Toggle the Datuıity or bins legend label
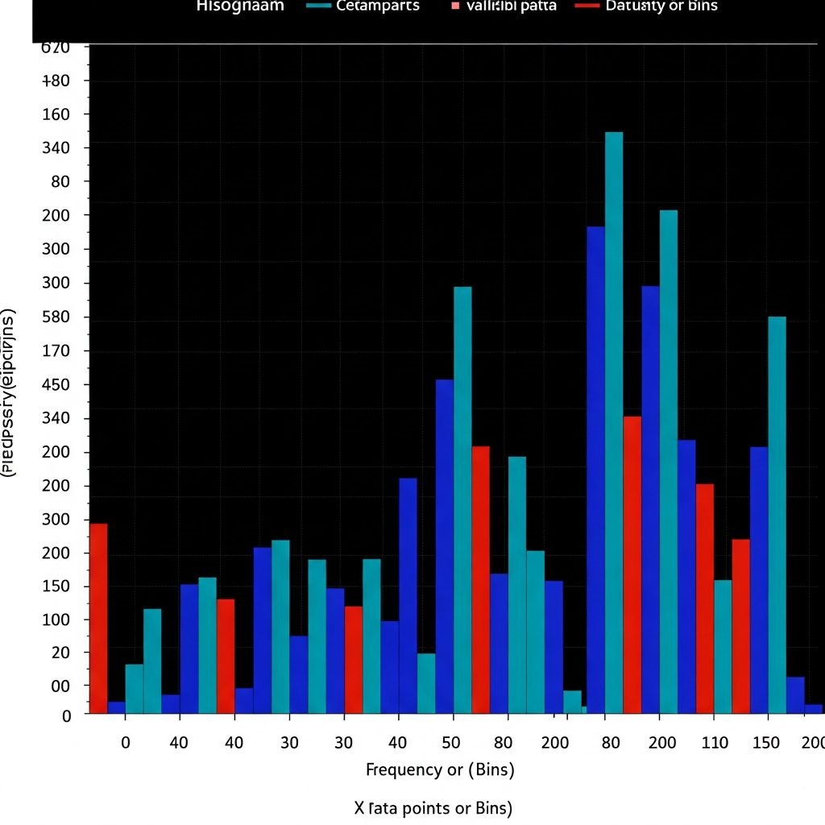825x825 pixels. pyautogui.click(x=650, y=6)
